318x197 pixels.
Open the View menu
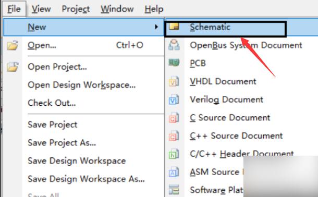point(41,9)
